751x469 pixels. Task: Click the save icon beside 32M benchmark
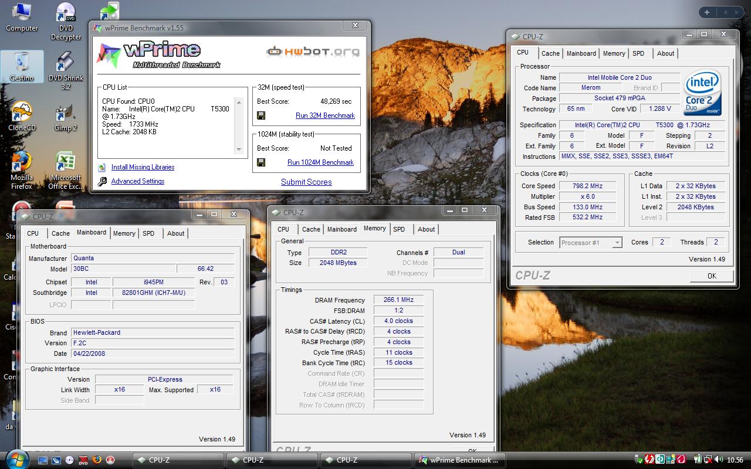coord(261,115)
